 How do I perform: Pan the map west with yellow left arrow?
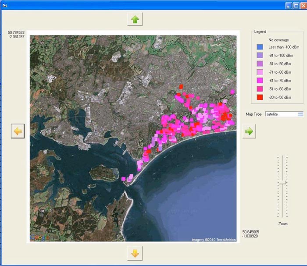click(x=18, y=131)
